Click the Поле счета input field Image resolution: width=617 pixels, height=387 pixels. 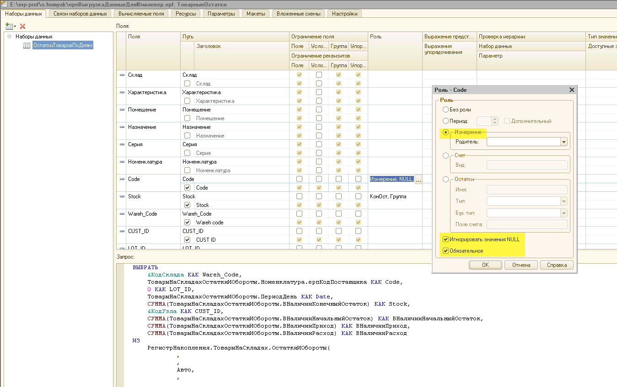coord(527,224)
